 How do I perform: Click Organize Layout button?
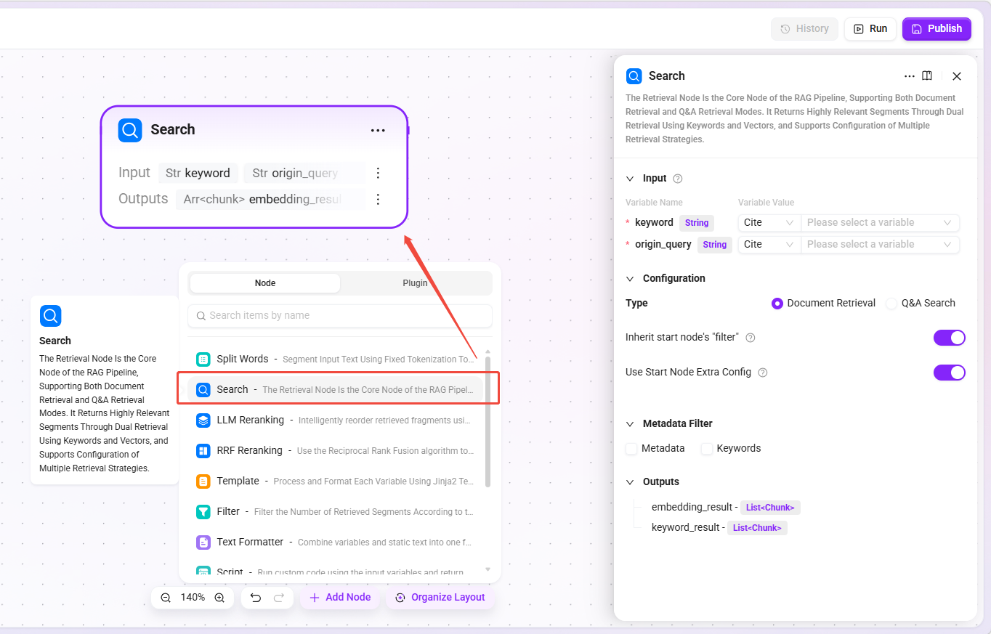[x=440, y=598]
